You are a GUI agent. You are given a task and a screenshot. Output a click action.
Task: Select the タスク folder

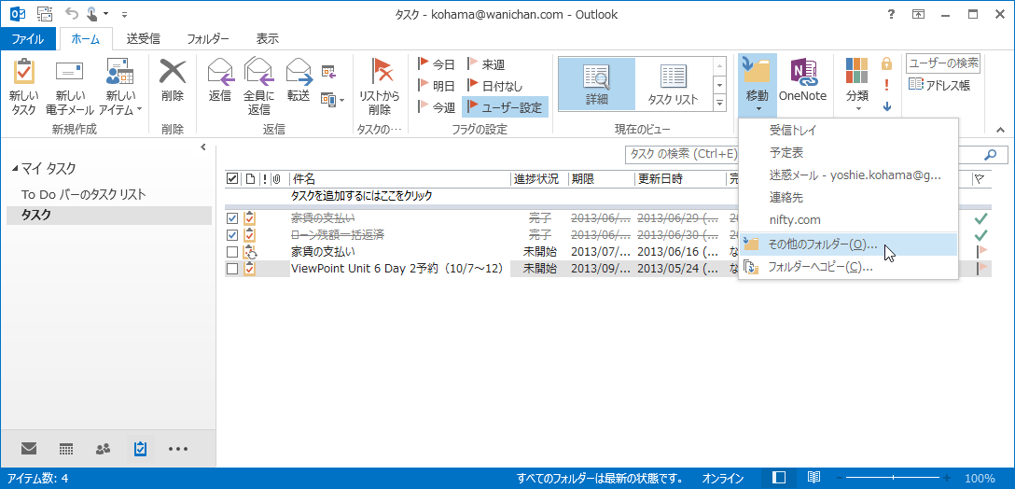tap(109, 216)
